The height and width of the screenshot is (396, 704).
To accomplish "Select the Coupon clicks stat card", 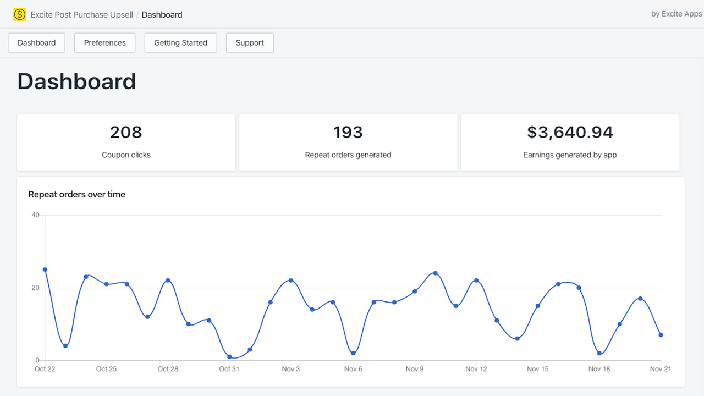I will click(126, 142).
